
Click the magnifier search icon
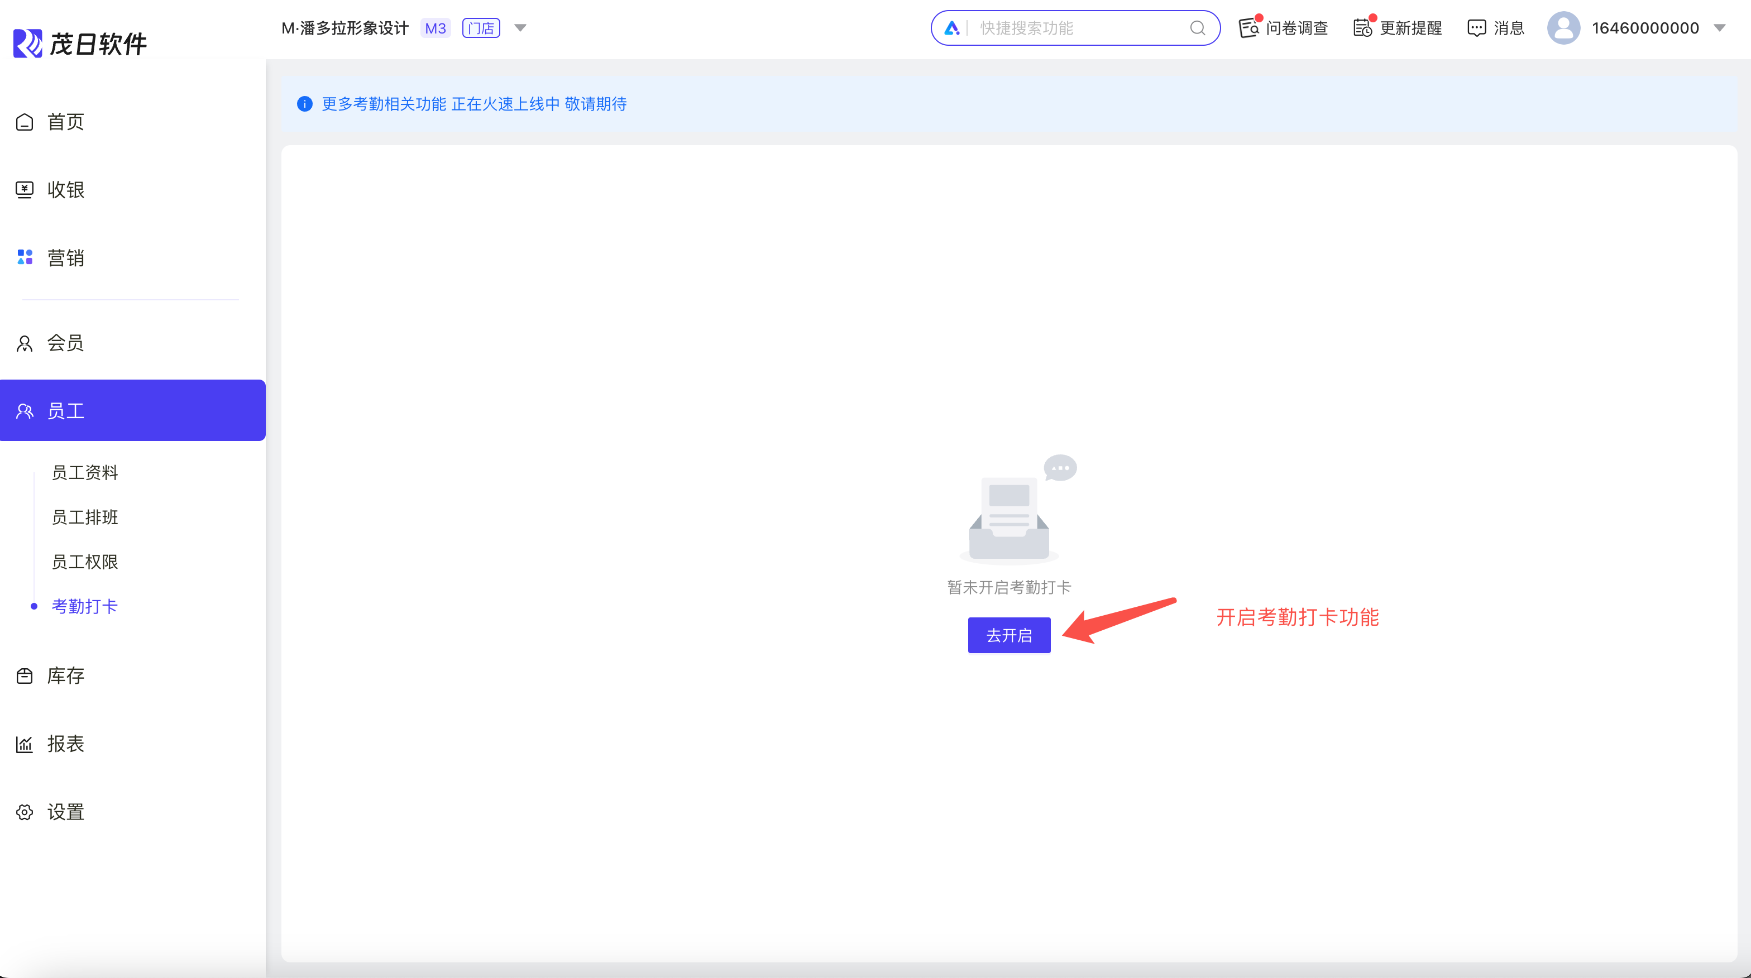[1197, 28]
